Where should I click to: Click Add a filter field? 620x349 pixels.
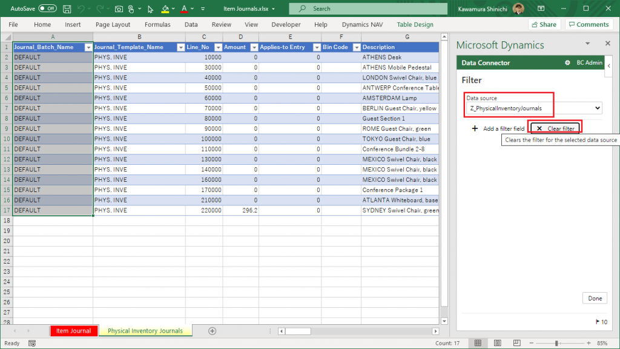[498, 128]
